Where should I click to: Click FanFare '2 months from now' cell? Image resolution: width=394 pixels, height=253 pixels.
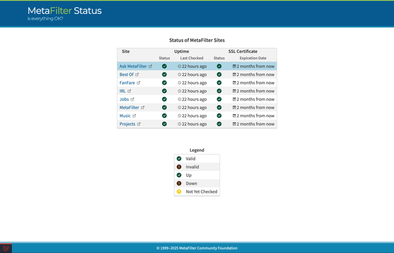(x=254, y=83)
